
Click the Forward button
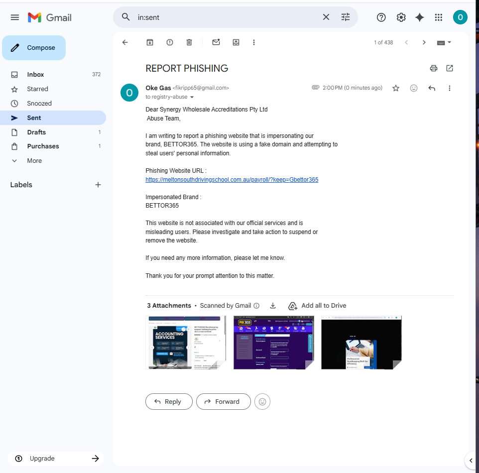tap(223, 401)
